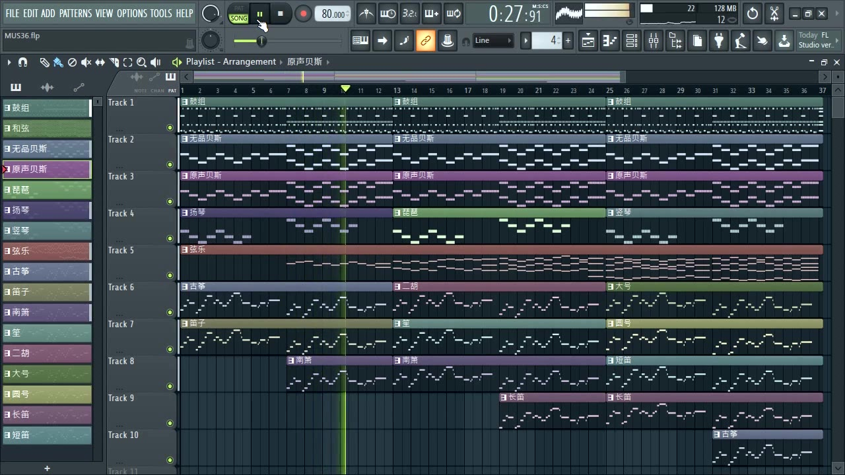The width and height of the screenshot is (845, 475).
Task: Open the Mixer window
Action: 653,41
